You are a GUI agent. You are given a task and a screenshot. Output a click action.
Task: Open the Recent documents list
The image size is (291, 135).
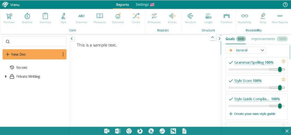tap(22, 67)
